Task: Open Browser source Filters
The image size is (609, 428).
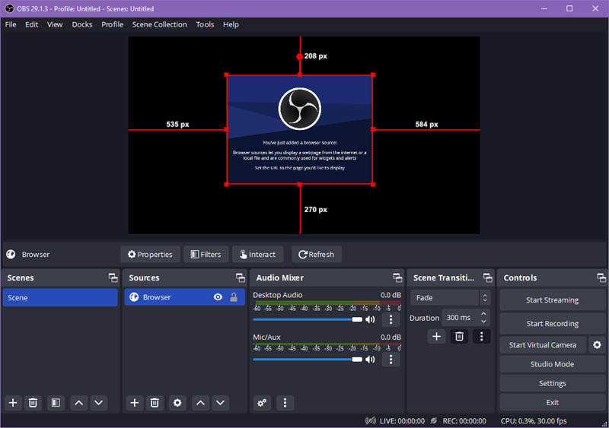Action: pos(206,254)
